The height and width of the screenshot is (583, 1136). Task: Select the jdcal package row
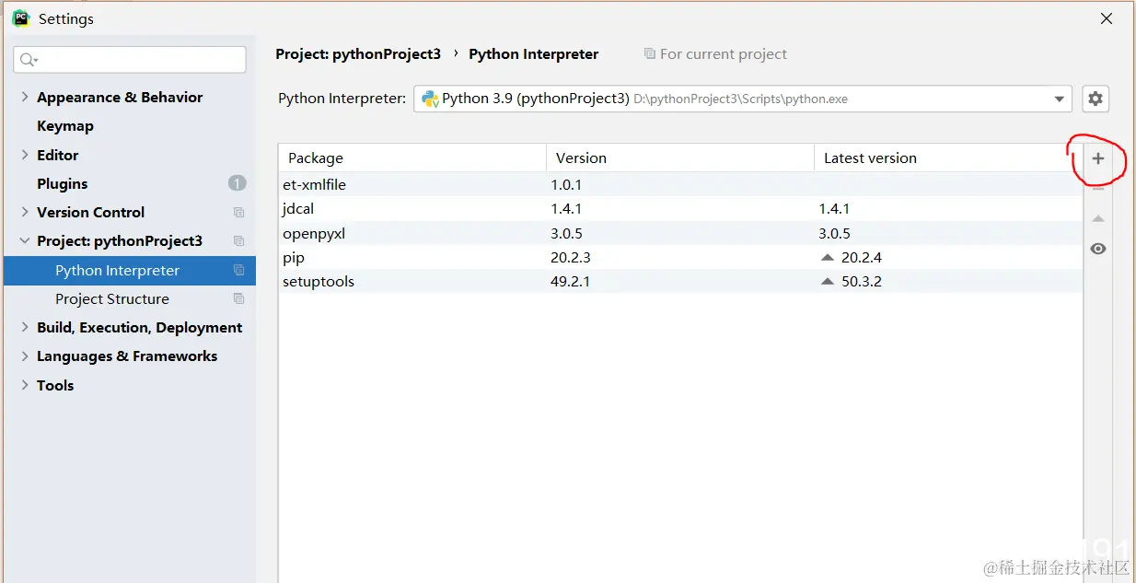pyautogui.click(x=680, y=209)
